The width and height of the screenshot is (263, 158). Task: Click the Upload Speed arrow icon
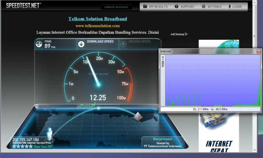(x=123, y=44)
